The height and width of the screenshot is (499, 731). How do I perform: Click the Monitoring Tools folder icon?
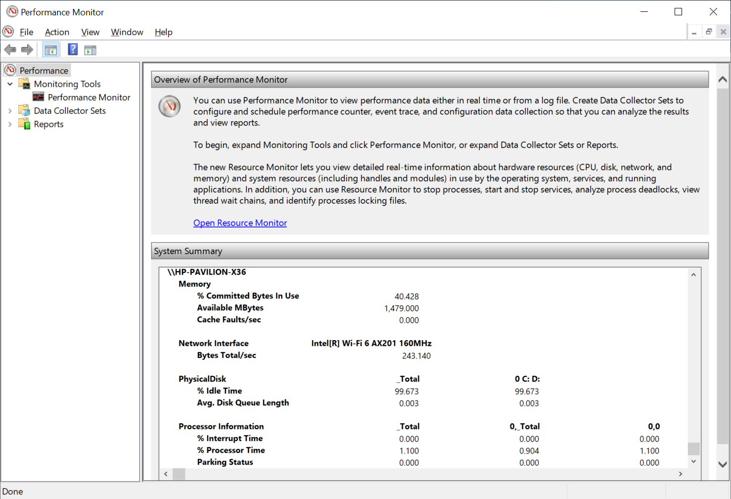click(24, 84)
